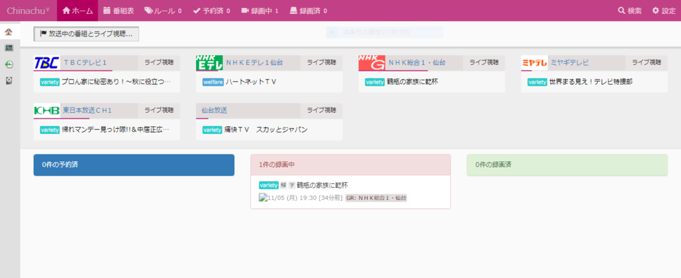Open the 番組表 program guide tab
The height and width of the screenshot is (278, 681).
pos(118,11)
